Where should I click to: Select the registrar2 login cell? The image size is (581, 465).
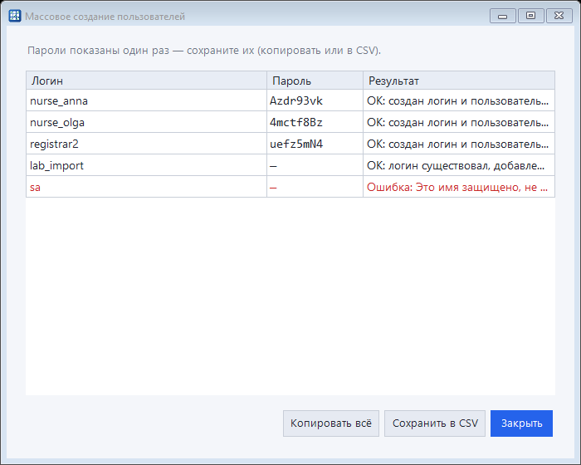click(146, 144)
